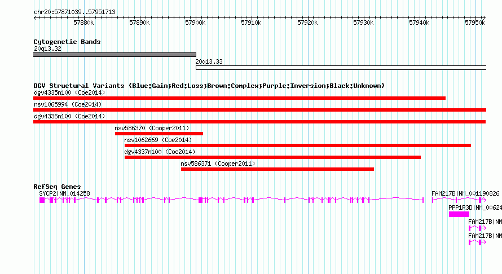Click the 57930k ruler tick label
This screenshot has width=502, height=274.
click(363, 23)
